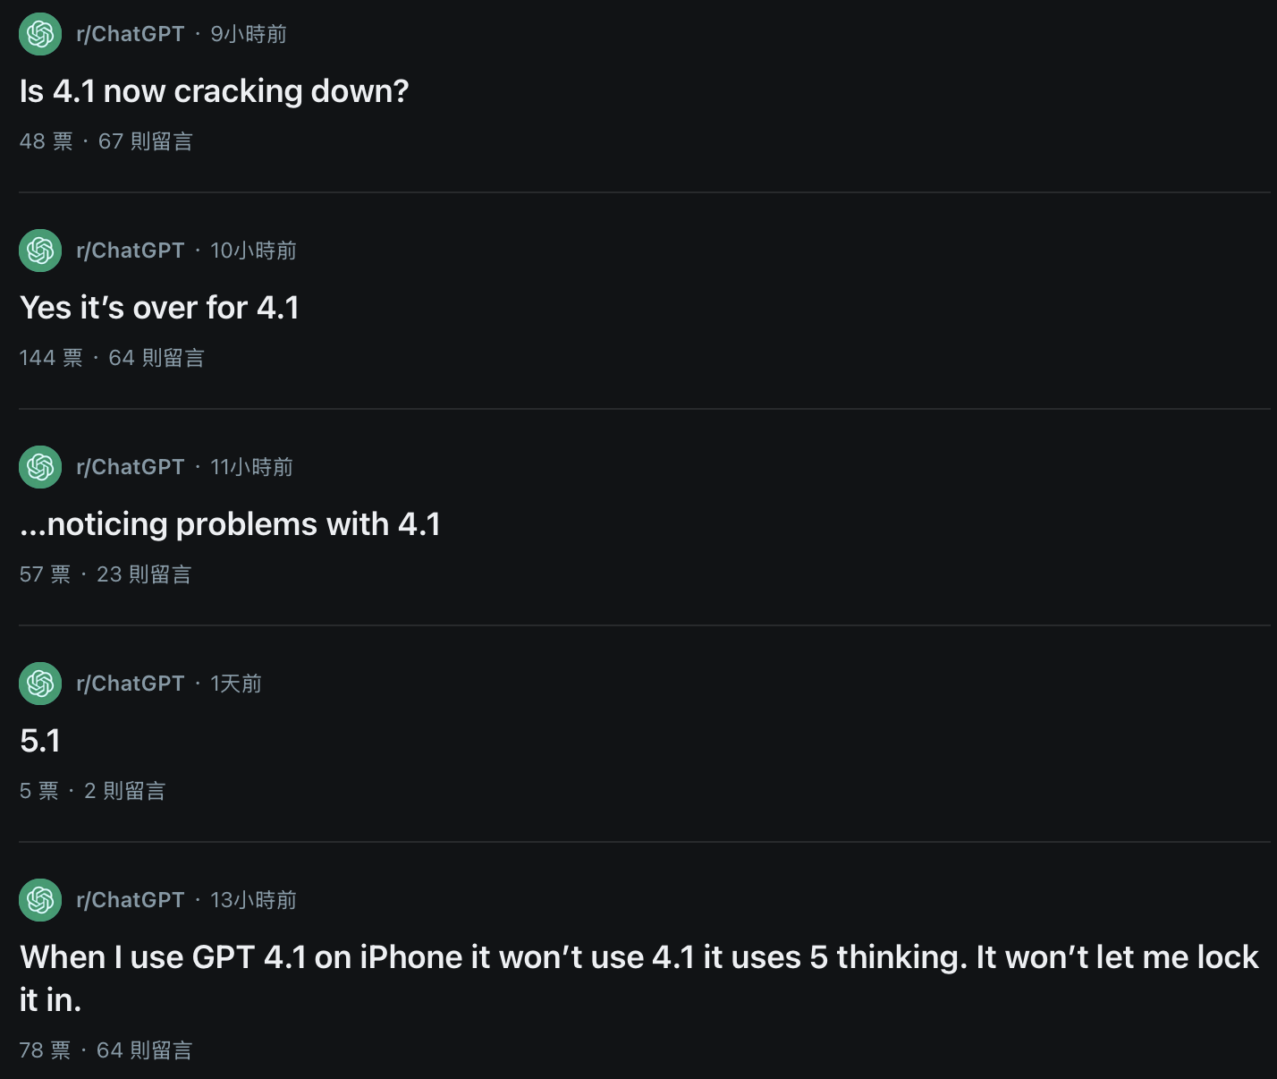Screen dimensions: 1277x1079
Task: Visit r/ChatGPT from the 10小時前 post
Action: click(131, 251)
